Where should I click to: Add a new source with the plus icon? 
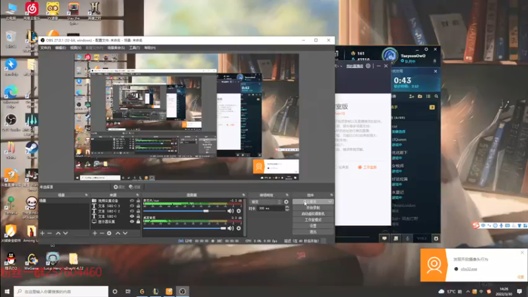coord(94,233)
